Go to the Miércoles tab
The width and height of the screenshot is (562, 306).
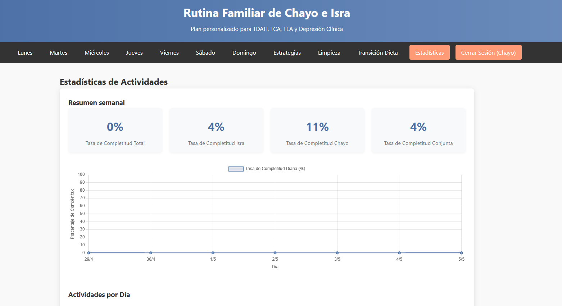point(97,52)
